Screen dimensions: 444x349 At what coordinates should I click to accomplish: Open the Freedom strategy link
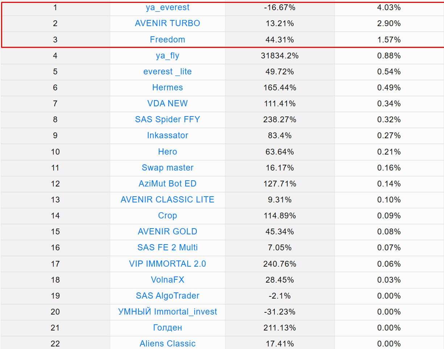click(x=167, y=40)
